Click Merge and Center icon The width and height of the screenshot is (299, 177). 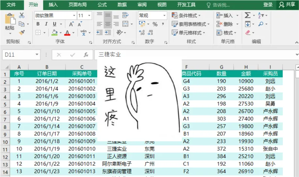pos(125,24)
